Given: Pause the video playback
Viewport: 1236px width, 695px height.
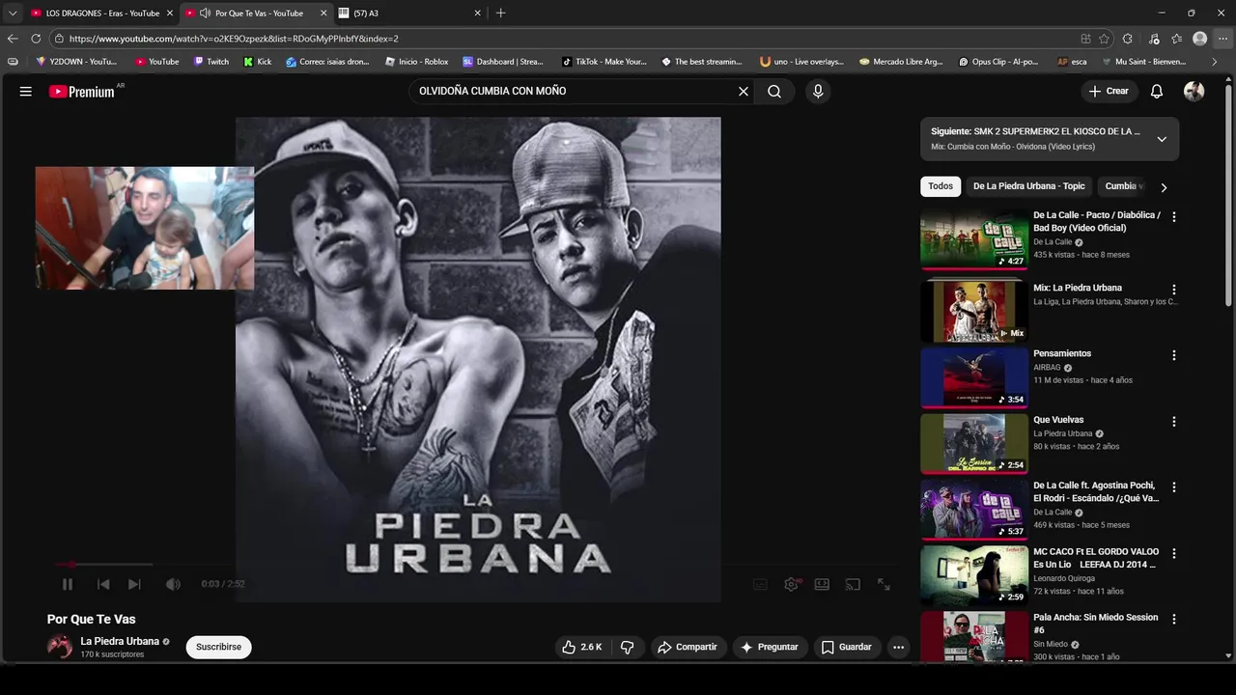Looking at the screenshot, I should coord(68,584).
